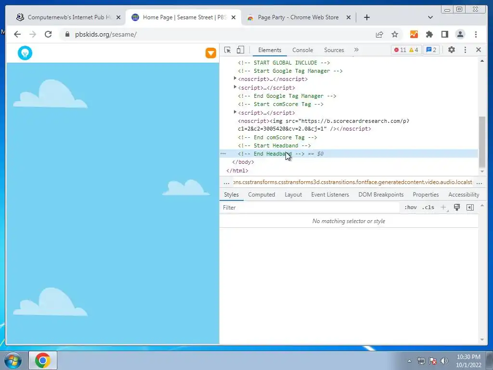Image resolution: width=493 pixels, height=370 pixels.
Task: Toggle the rendering emulations paintbrush icon
Action: click(x=457, y=207)
